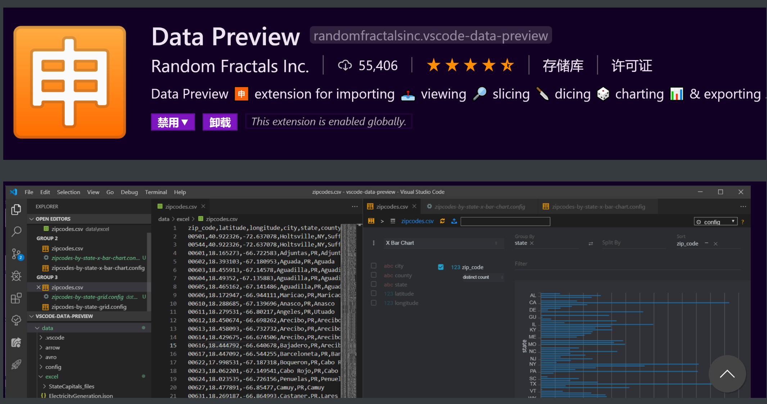Open the Terminal menu
The image size is (767, 404).
[156, 192]
